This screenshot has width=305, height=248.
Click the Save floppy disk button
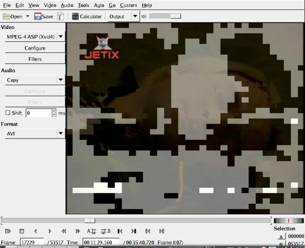pyautogui.click(x=44, y=17)
